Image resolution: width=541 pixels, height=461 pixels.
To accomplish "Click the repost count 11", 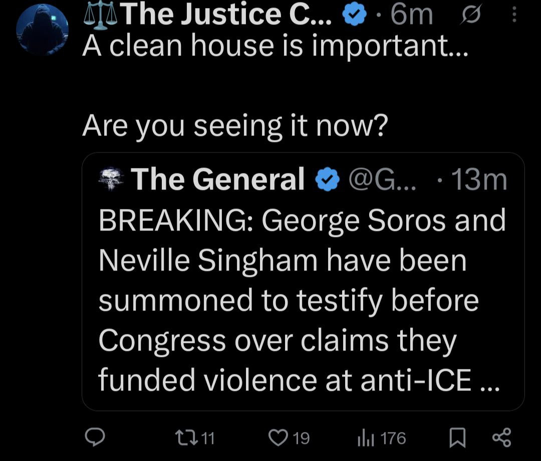I will [207, 438].
